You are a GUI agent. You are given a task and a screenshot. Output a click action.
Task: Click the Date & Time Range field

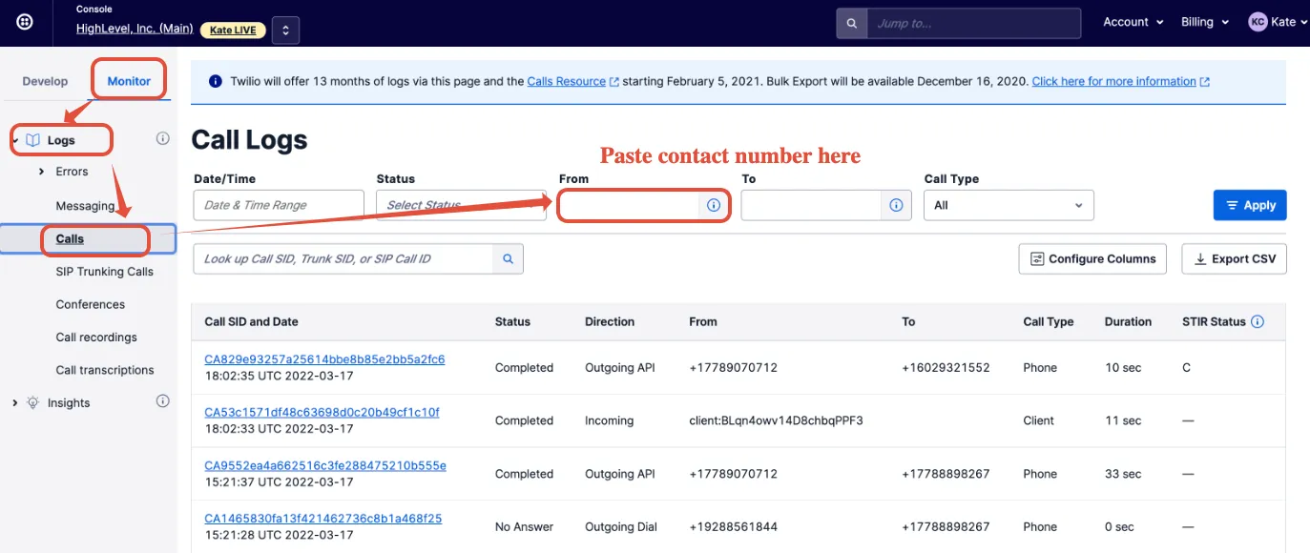click(x=279, y=205)
